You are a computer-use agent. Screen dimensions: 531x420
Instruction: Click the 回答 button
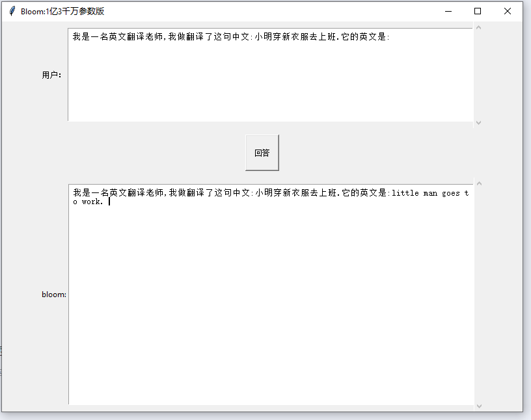[x=262, y=153]
